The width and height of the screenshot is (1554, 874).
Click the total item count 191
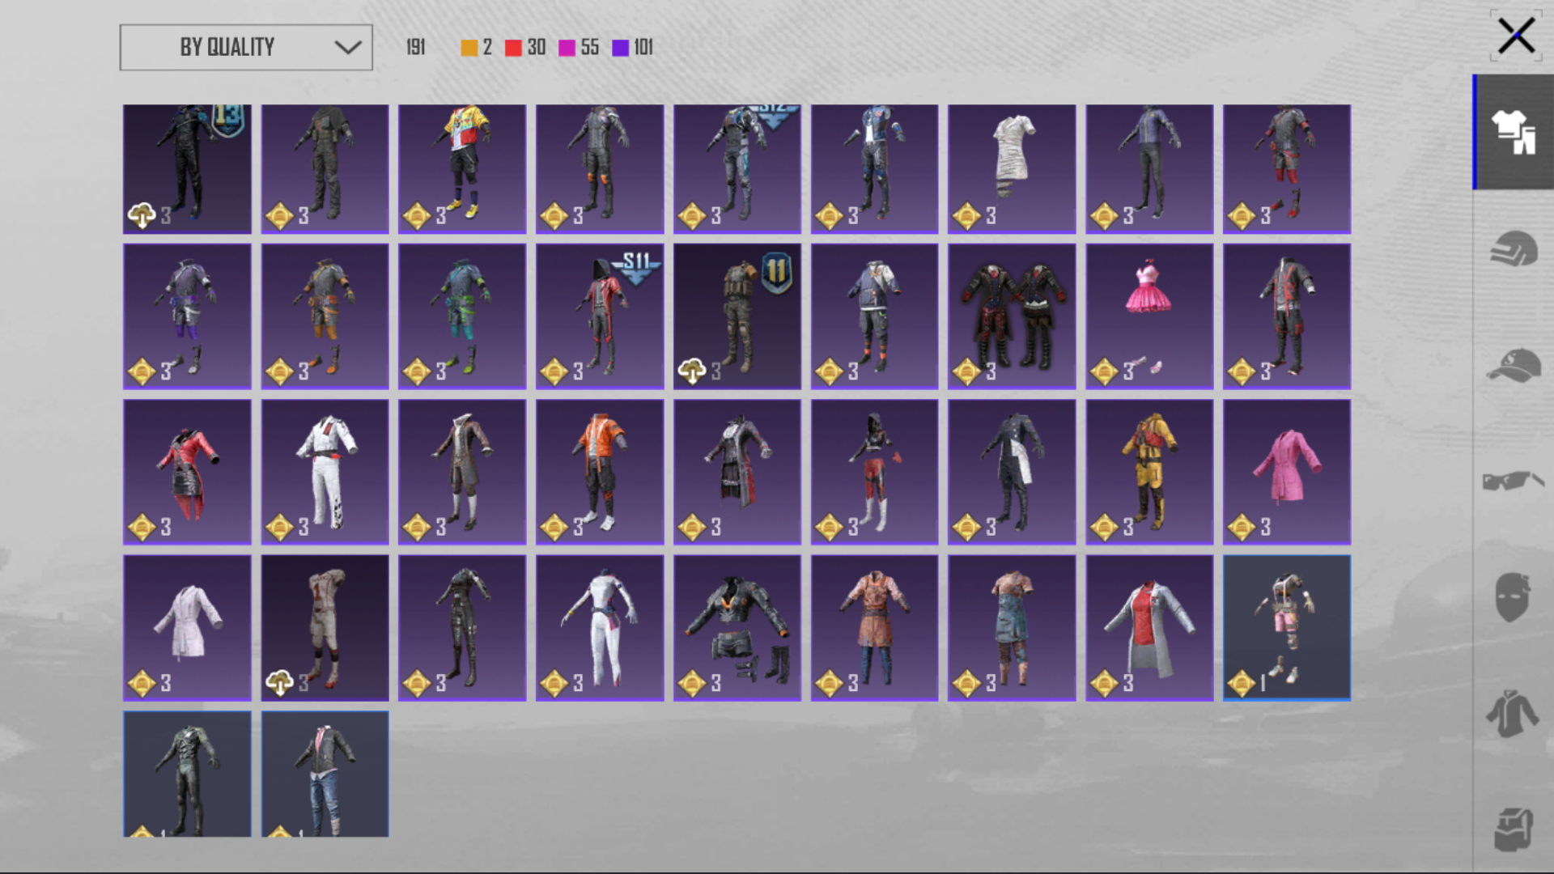[x=416, y=47]
